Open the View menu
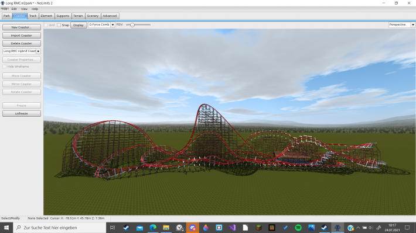Image resolution: width=416 pixels, height=233 pixels. coord(24,9)
